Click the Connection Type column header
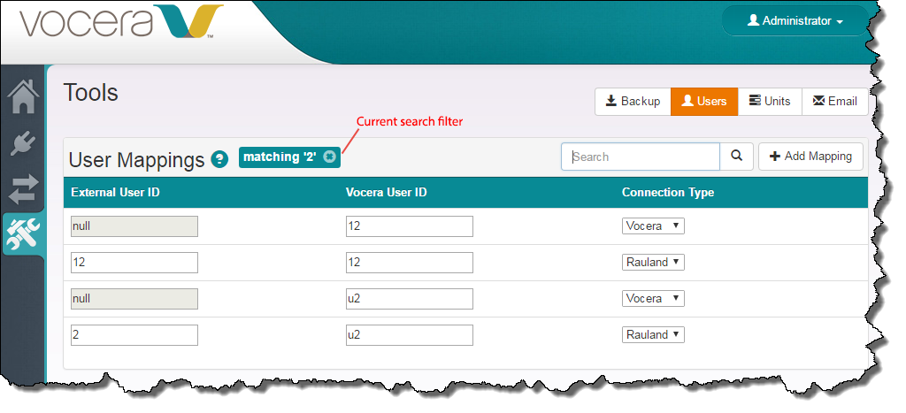 [x=668, y=192]
